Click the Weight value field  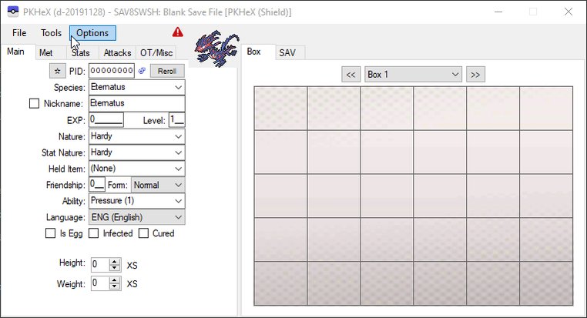101,283
